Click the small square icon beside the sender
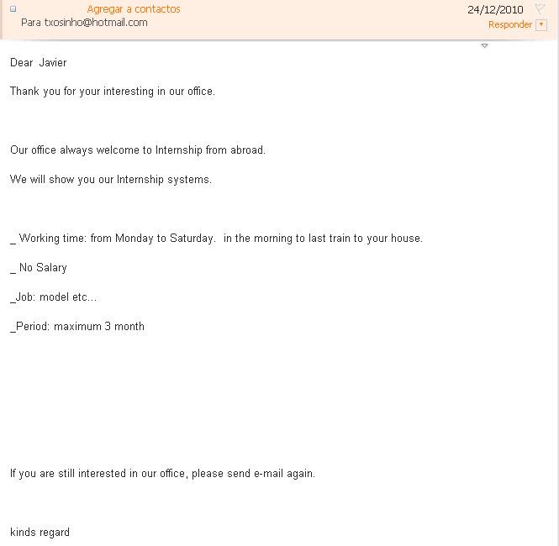This screenshot has height=546, width=559. click(13, 9)
